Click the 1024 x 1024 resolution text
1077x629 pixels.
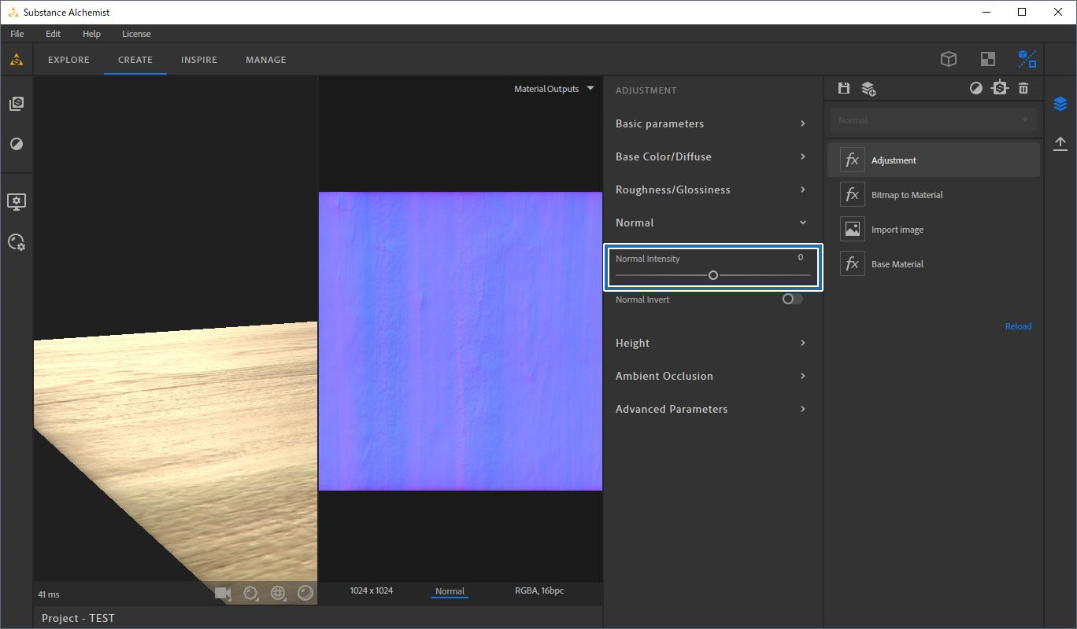coord(372,590)
